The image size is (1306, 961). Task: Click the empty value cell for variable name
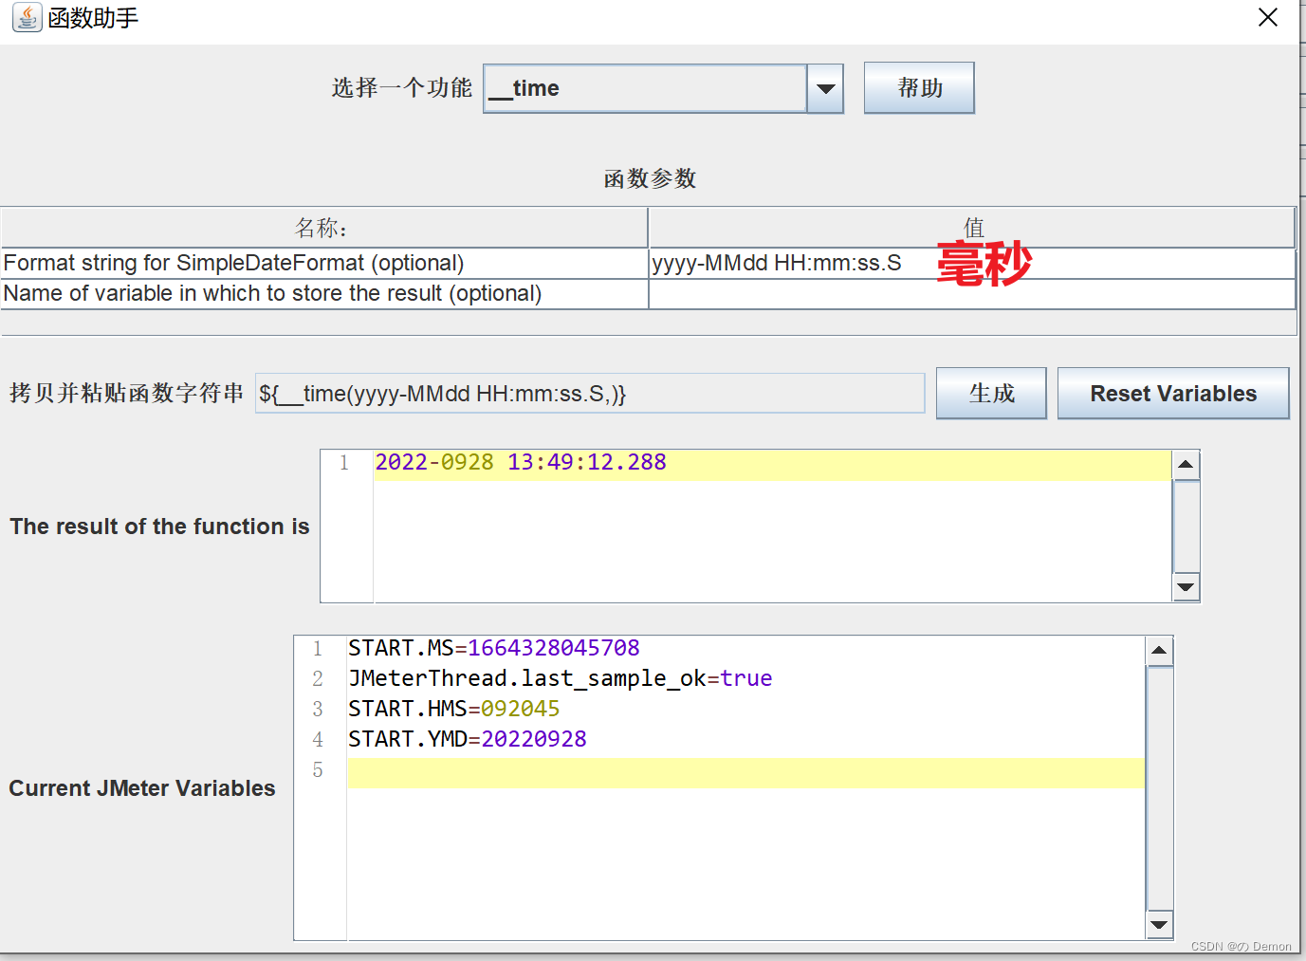click(972, 293)
